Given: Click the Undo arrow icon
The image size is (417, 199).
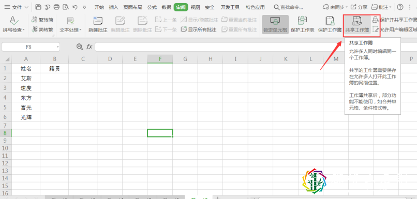Looking at the screenshot, I should (x=75, y=7).
